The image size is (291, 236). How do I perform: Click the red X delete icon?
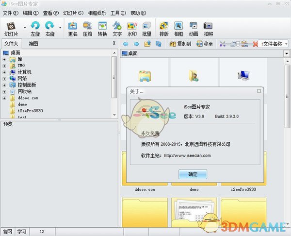click(x=256, y=44)
